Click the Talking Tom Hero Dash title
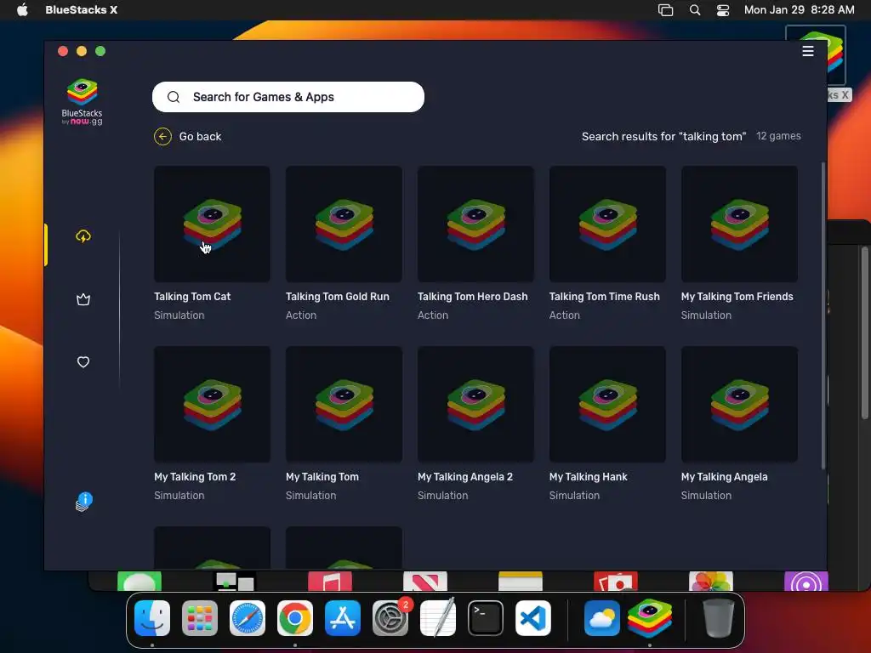 473,297
